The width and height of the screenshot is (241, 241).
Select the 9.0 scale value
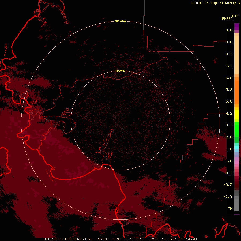229,42
